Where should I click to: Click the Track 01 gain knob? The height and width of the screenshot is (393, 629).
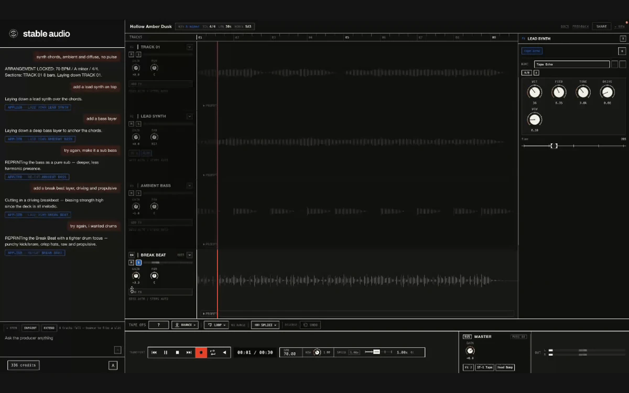coord(136,68)
